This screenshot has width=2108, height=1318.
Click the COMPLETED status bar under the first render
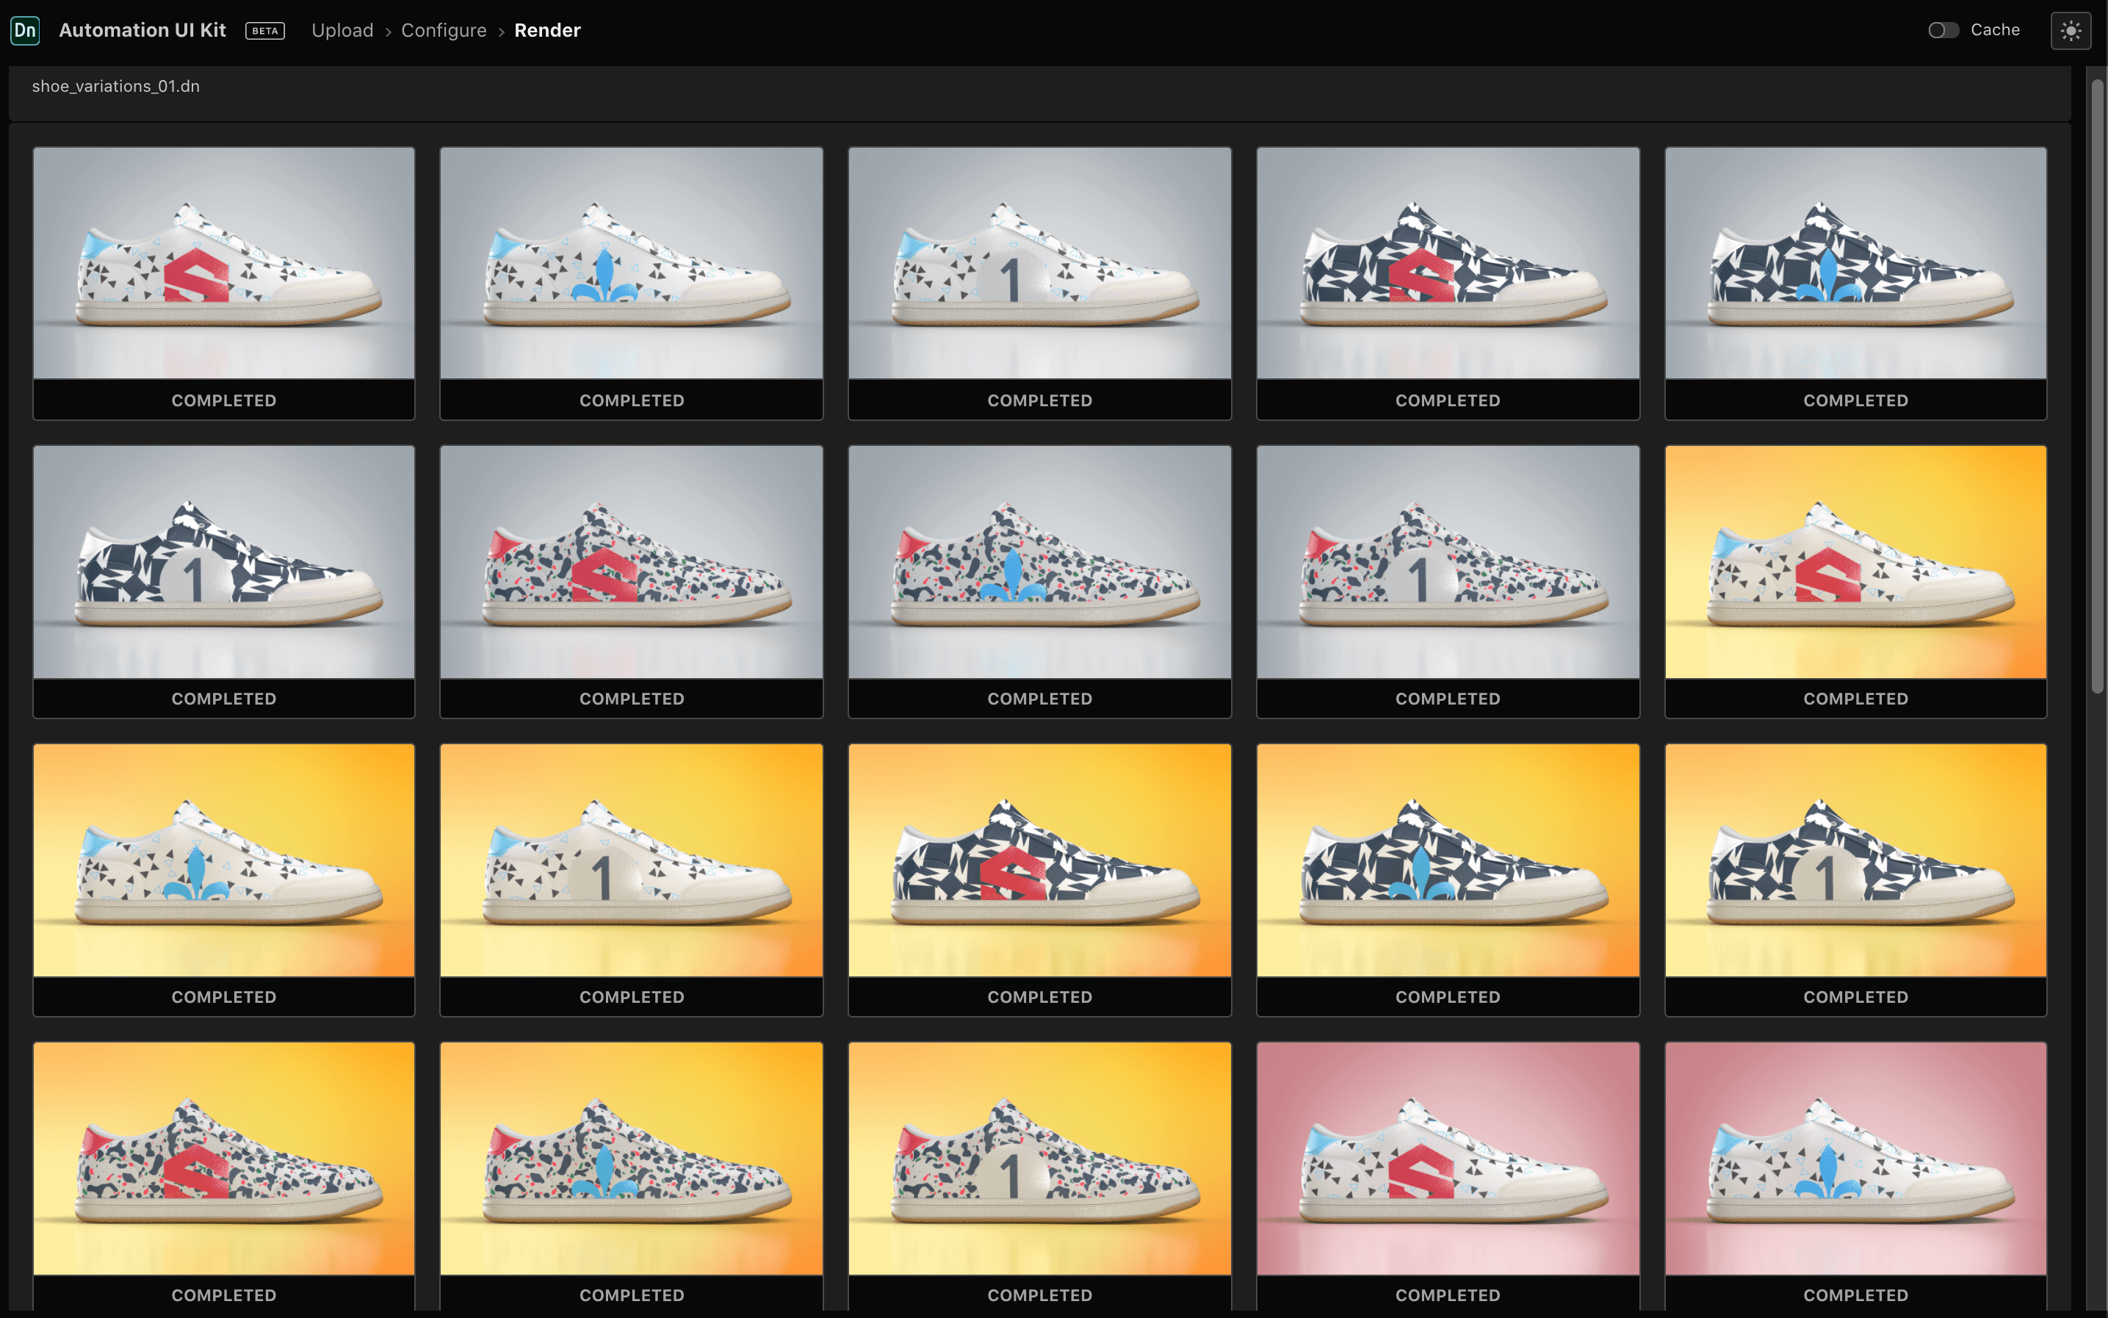click(x=224, y=400)
